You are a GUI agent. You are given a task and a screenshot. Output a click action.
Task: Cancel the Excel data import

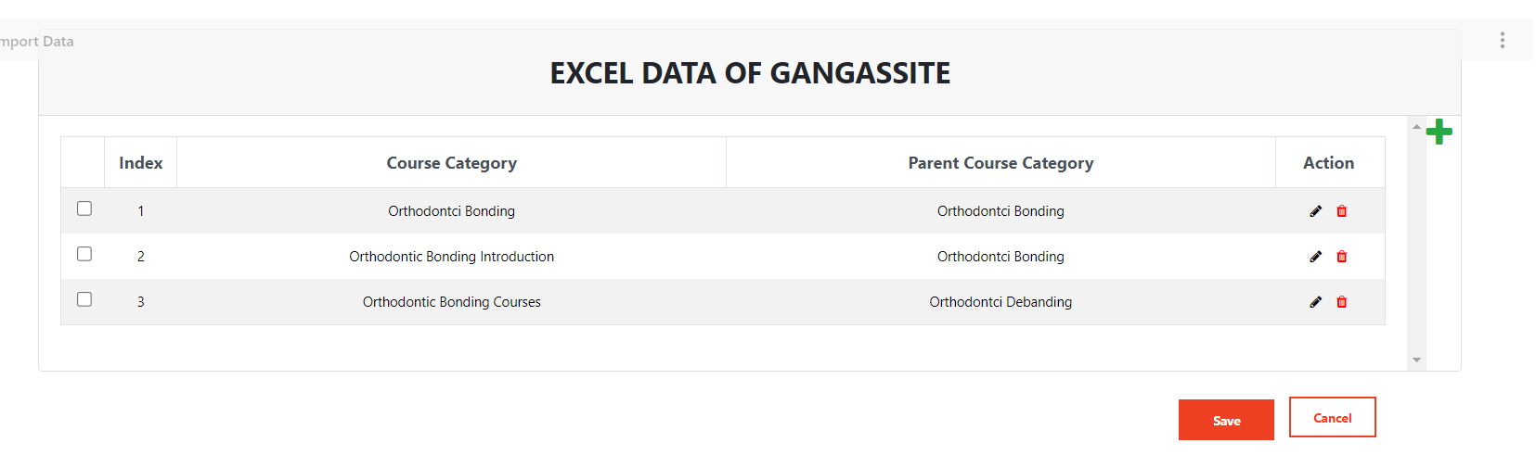(1332, 418)
